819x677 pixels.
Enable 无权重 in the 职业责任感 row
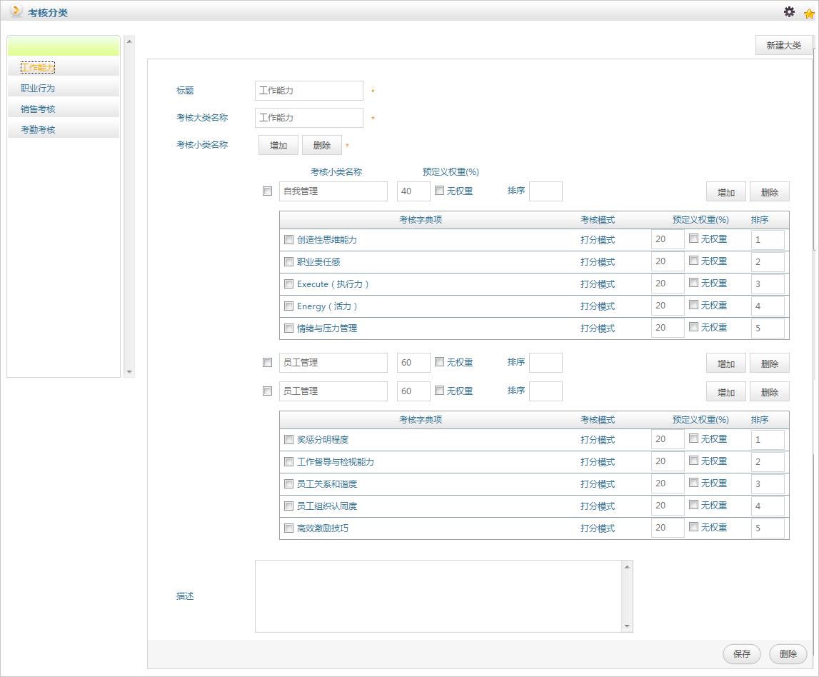click(693, 261)
